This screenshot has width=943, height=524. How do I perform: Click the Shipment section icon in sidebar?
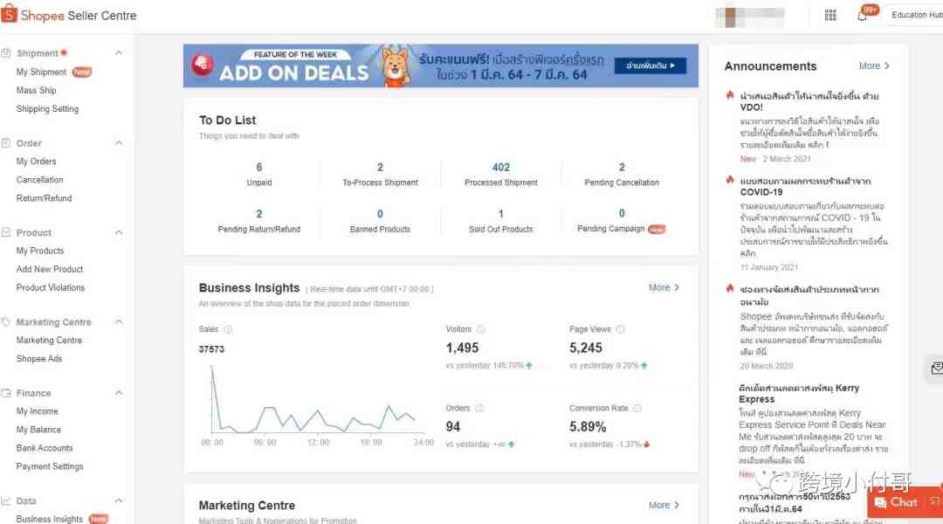click(x=6, y=53)
